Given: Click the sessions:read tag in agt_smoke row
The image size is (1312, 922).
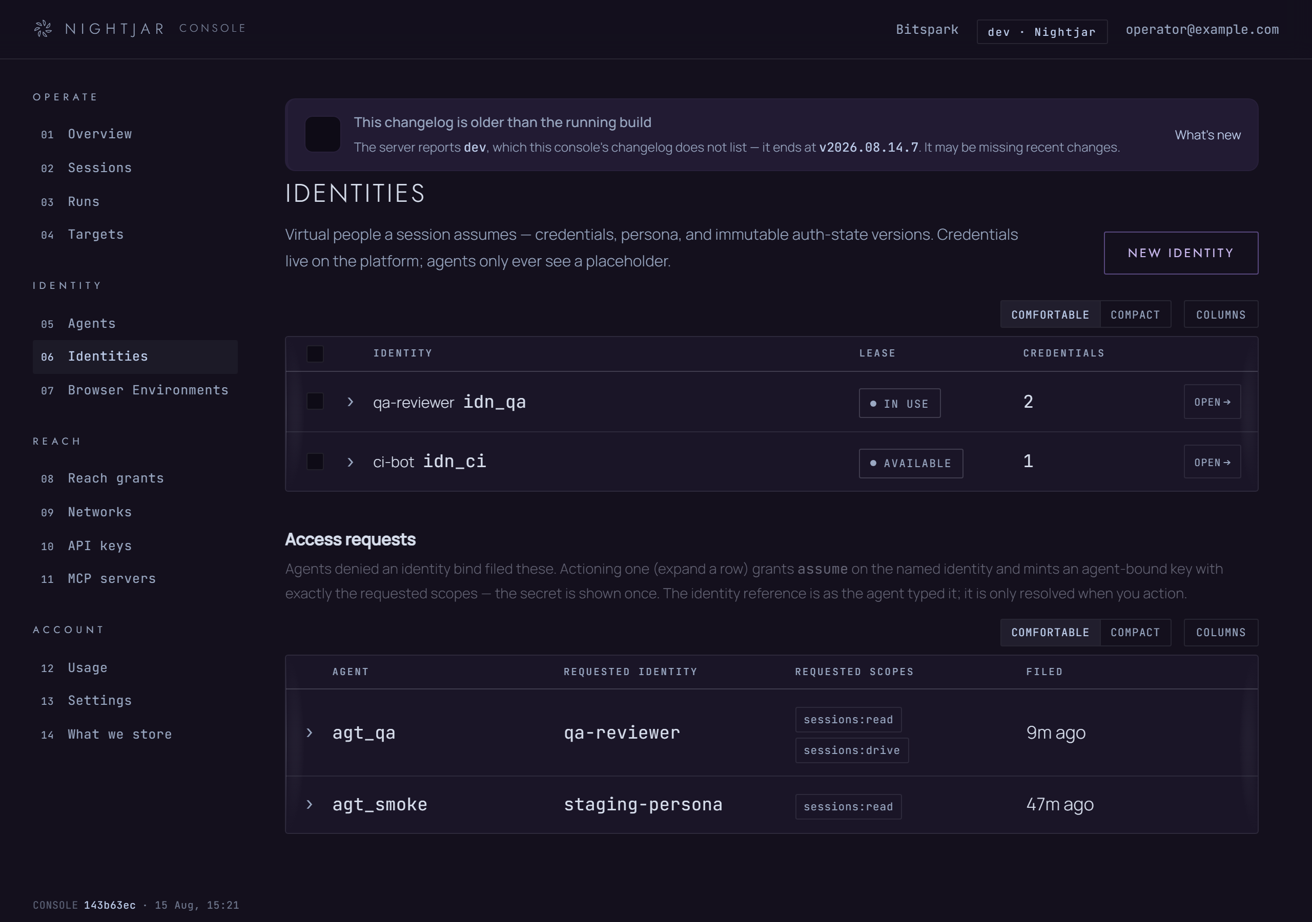Looking at the screenshot, I should [849, 807].
